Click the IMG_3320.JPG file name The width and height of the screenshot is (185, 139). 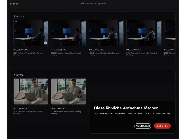click(x=21, y=108)
